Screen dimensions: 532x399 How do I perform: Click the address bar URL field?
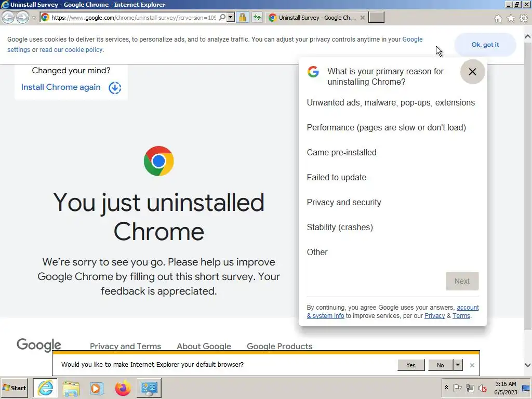coord(134,18)
